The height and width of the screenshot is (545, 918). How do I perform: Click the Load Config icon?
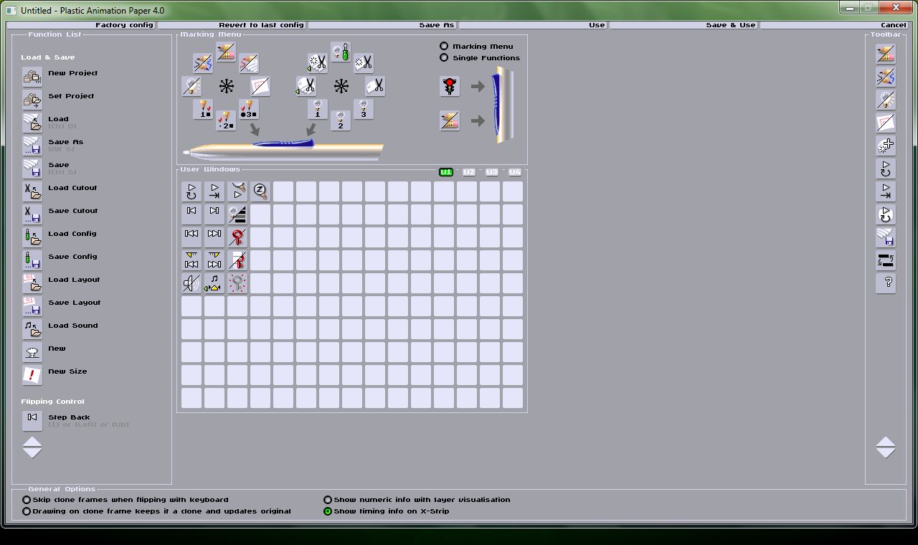pyautogui.click(x=32, y=237)
